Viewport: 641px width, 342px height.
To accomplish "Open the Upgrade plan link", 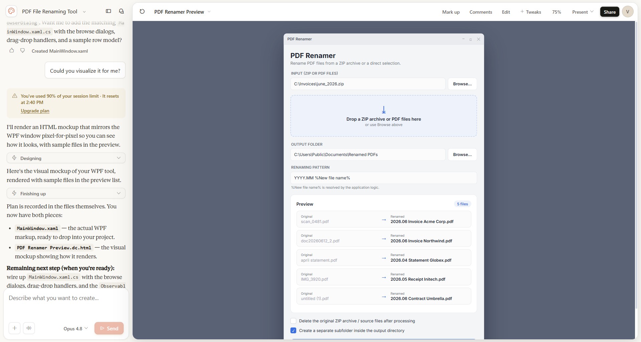I will [35, 111].
